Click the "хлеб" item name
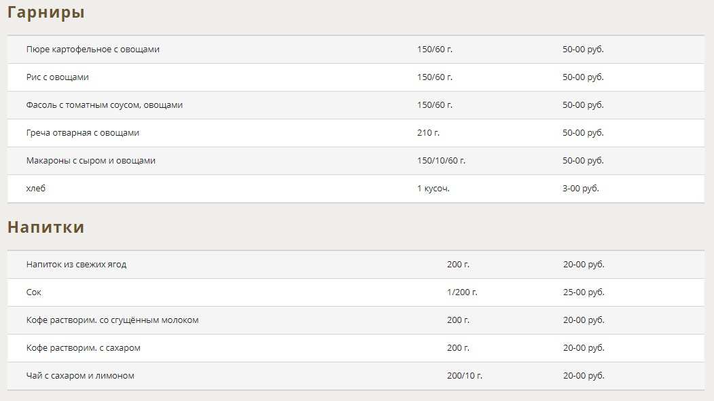The width and height of the screenshot is (714, 401). click(x=36, y=189)
